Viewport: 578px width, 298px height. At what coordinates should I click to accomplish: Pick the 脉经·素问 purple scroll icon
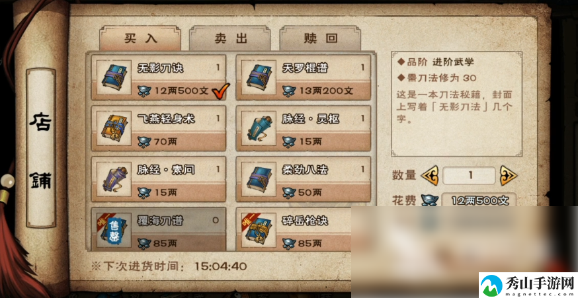pyautogui.click(x=114, y=179)
